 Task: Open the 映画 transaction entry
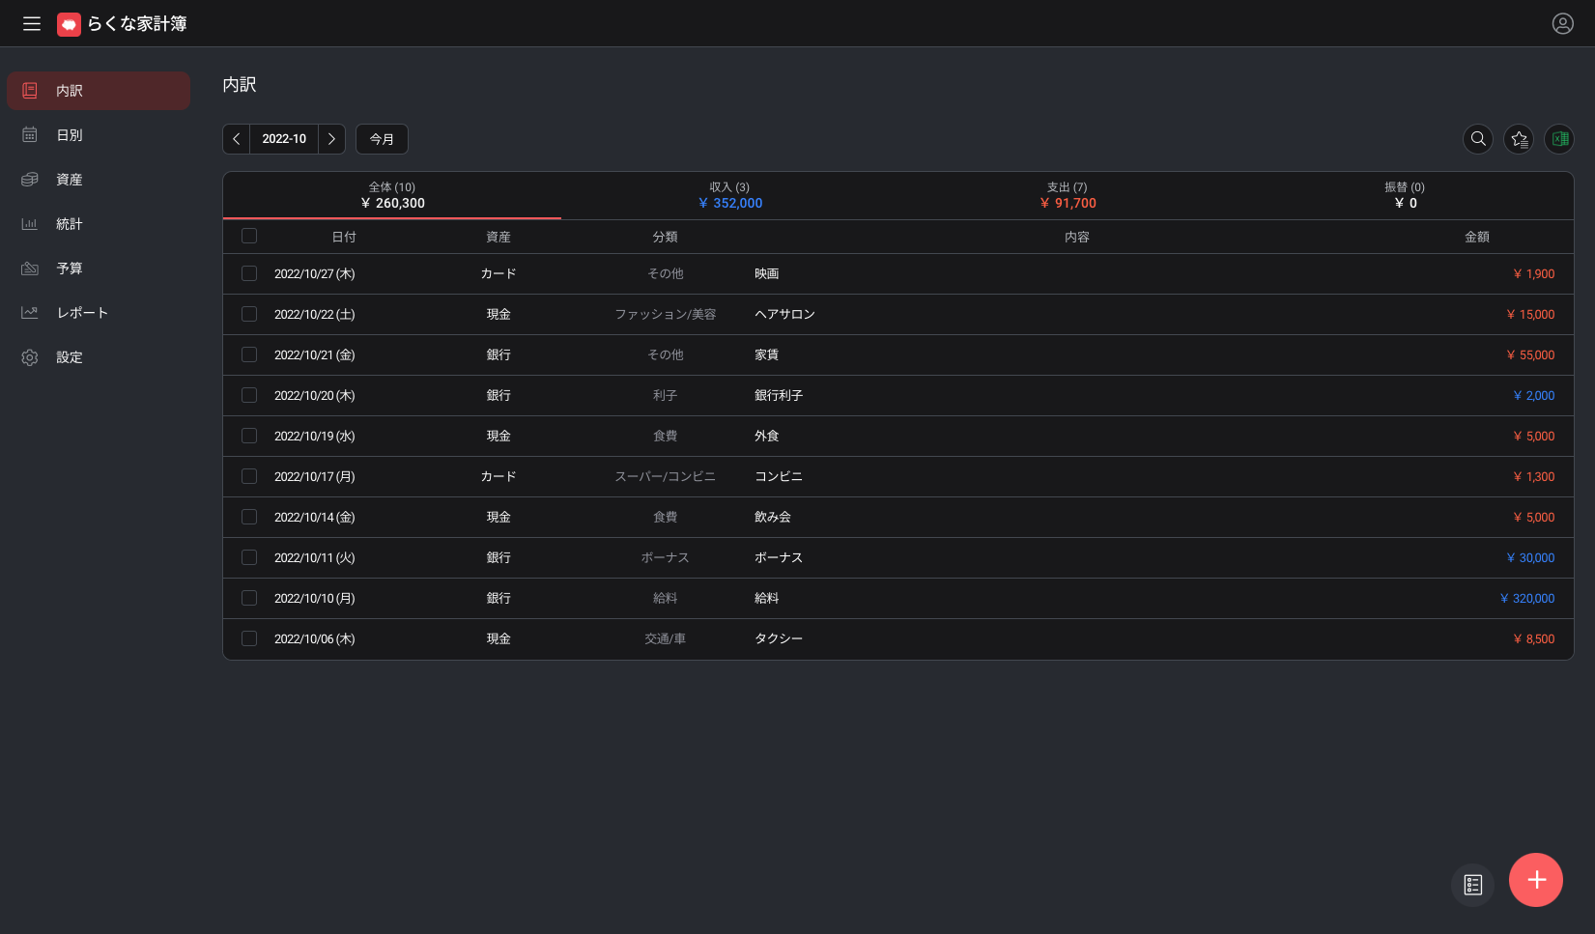pyautogui.click(x=767, y=273)
